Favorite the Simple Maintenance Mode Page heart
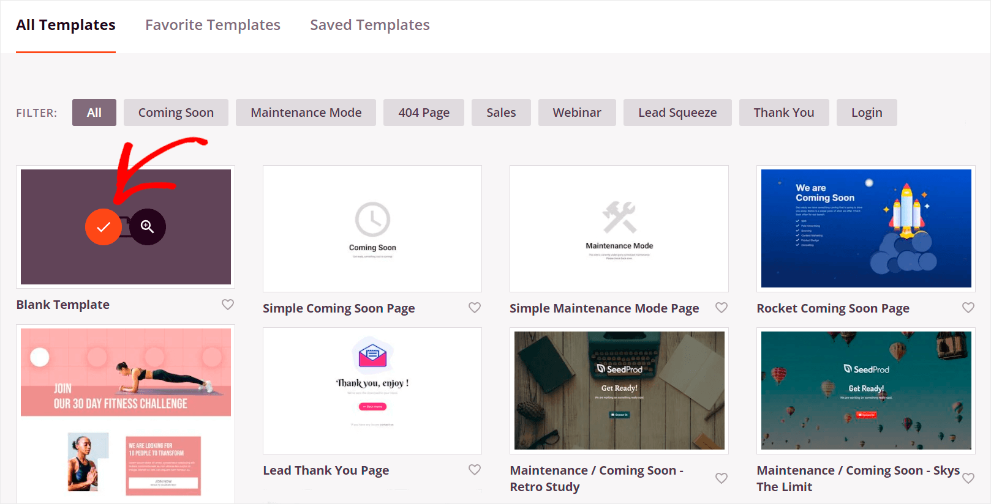Screen dimensions: 991x504 click(722, 308)
